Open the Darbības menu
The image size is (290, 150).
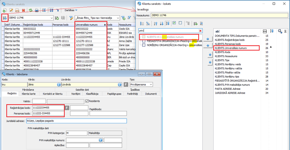click(x=71, y=10)
